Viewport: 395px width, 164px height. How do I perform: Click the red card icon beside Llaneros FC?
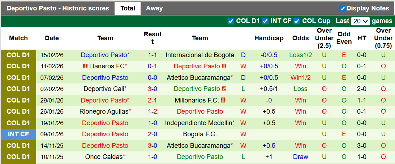[x=85, y=66]
